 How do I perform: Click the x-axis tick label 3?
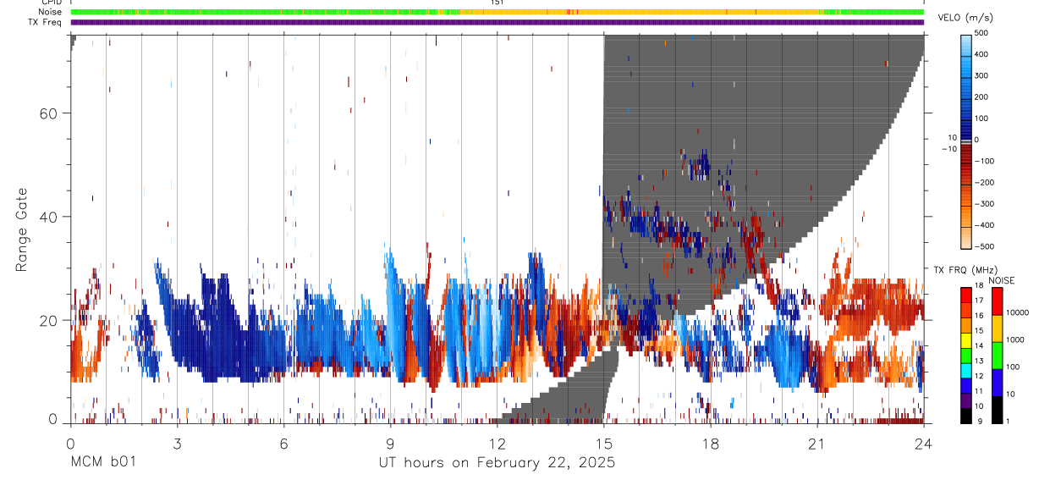pyautogui.click(x=177, y=443)
